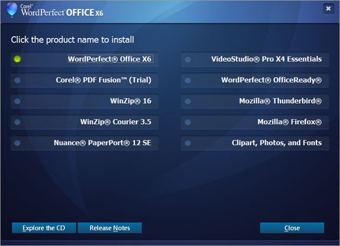Open the Release Notes

coord(110,228)
